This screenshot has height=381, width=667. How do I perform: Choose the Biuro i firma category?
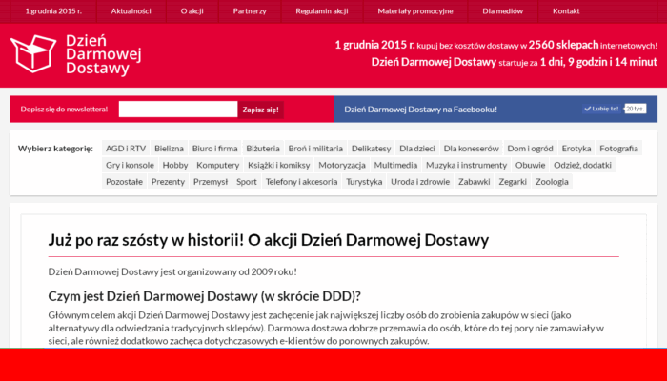pyautogui.click(x=214, y=149)
